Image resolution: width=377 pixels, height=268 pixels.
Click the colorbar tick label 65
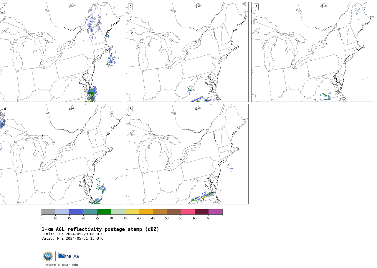click(209, 218)
